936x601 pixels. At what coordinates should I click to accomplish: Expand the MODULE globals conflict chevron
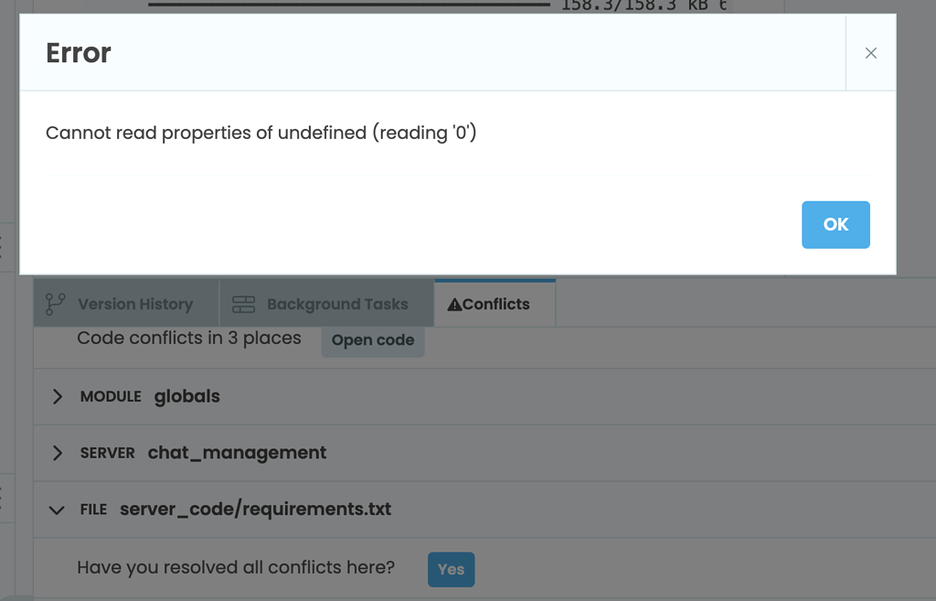[58, 397]
